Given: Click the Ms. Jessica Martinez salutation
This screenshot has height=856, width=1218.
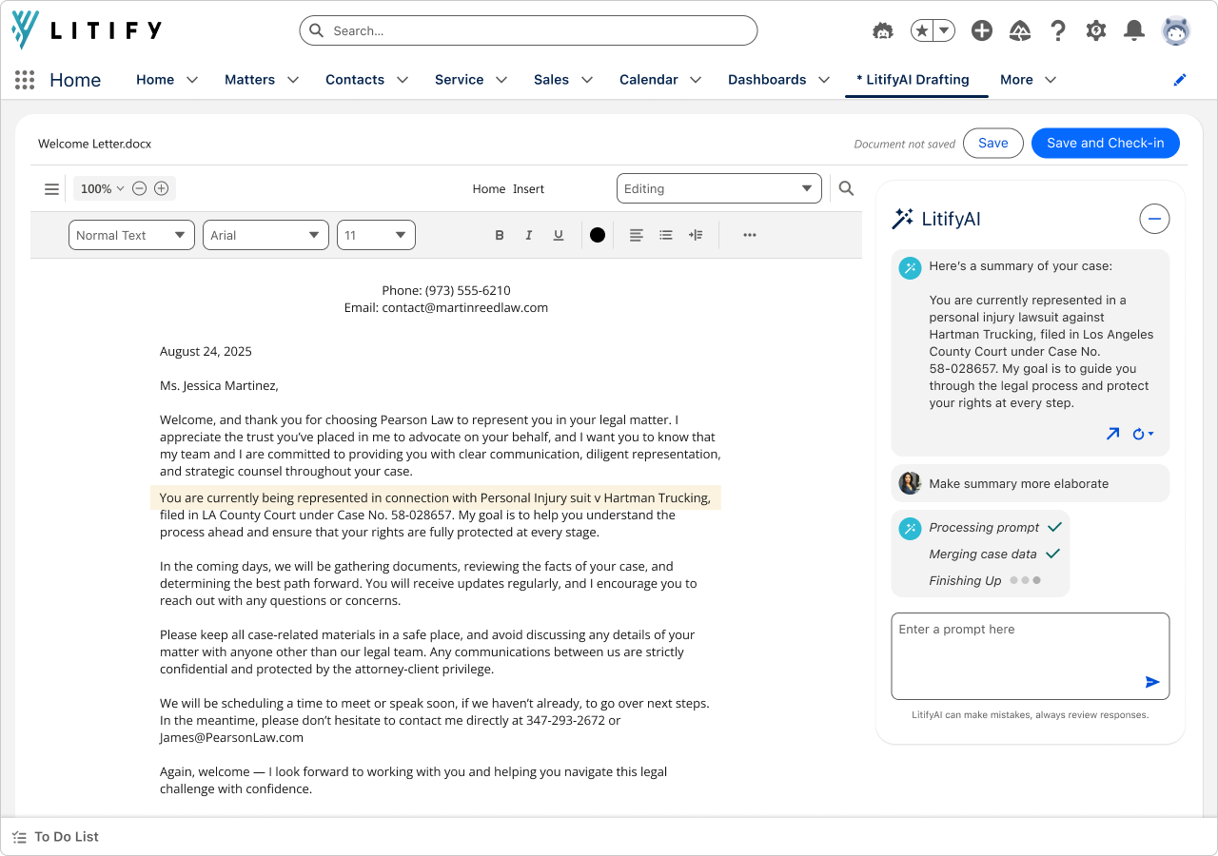Looking at the screenshot, I should [219, 385].
